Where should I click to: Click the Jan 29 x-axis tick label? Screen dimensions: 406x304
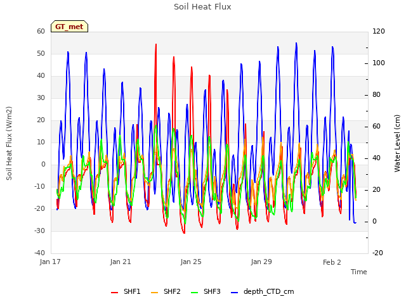click(x=261, y=262)
